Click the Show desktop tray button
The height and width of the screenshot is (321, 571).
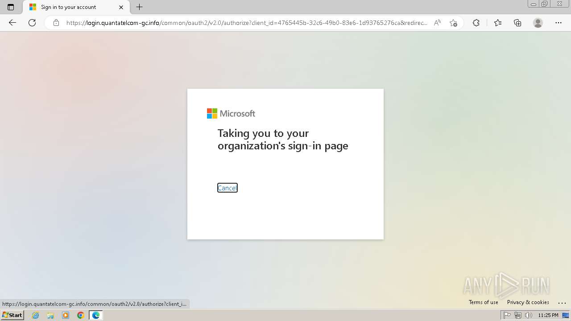click(x=566, y=315)
